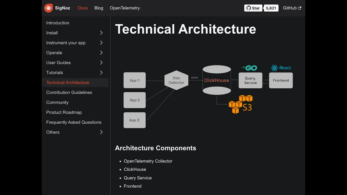Click the Go language logo in diagram
This screenshot has width=347, height=195.
tap(249, 68)
